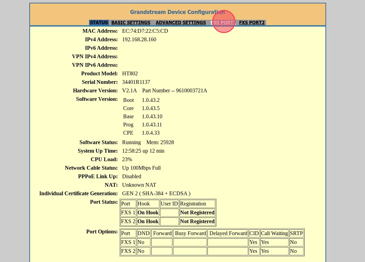Select On Hook for FXS 1

[148, 213]
